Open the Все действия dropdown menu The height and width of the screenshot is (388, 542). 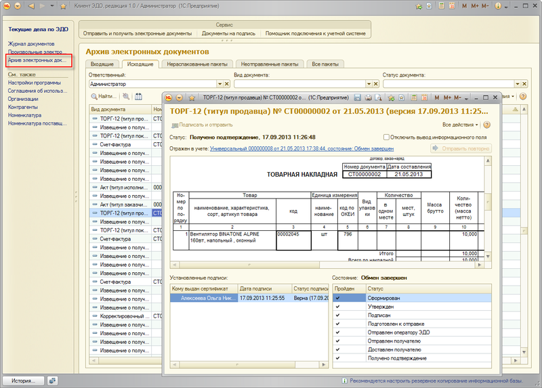(460, 125)
